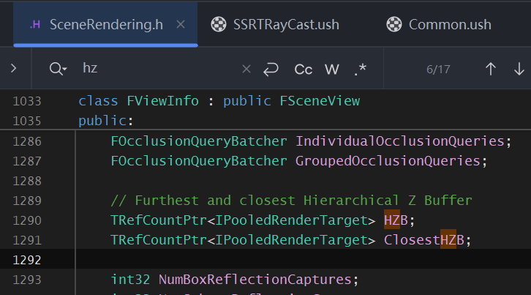Switch to the SceneRendering.h tab

105,24
